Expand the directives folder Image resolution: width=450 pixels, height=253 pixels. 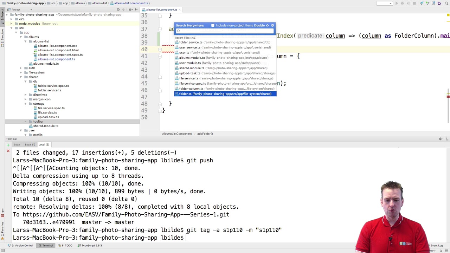(25, 95)
